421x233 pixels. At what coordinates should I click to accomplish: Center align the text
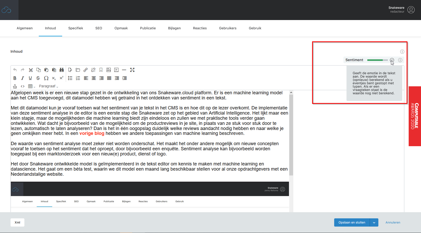click(94, 78)
